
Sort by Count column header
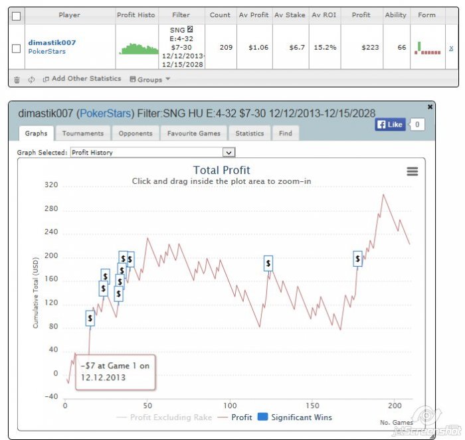pos(220,15)
